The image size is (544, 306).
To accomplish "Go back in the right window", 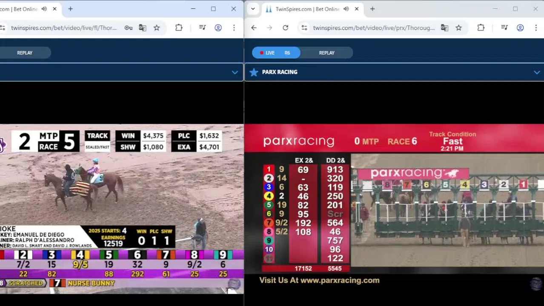I will (254, 28).
